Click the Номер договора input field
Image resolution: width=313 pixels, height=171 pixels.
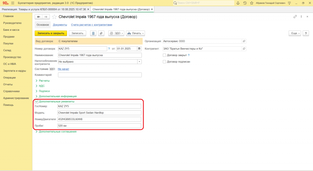83,48
